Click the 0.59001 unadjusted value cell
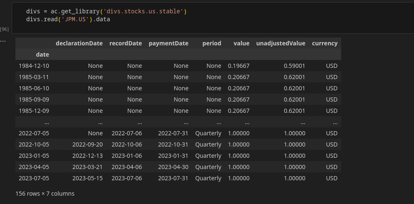Viewport: 414px width, 204px height. coord(295,66)
